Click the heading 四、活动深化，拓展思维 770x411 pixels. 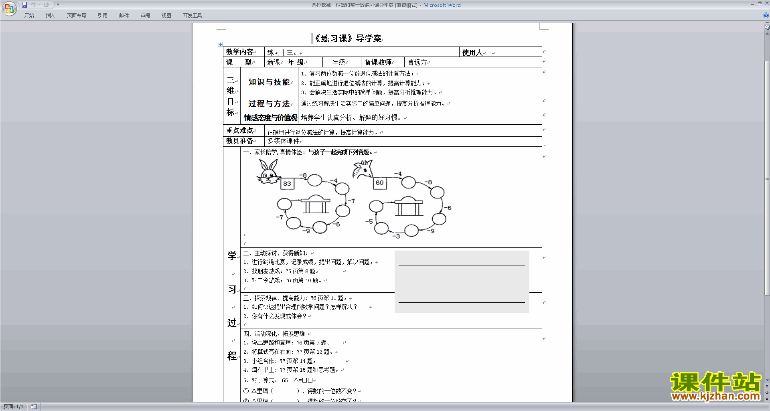(274, 334)
